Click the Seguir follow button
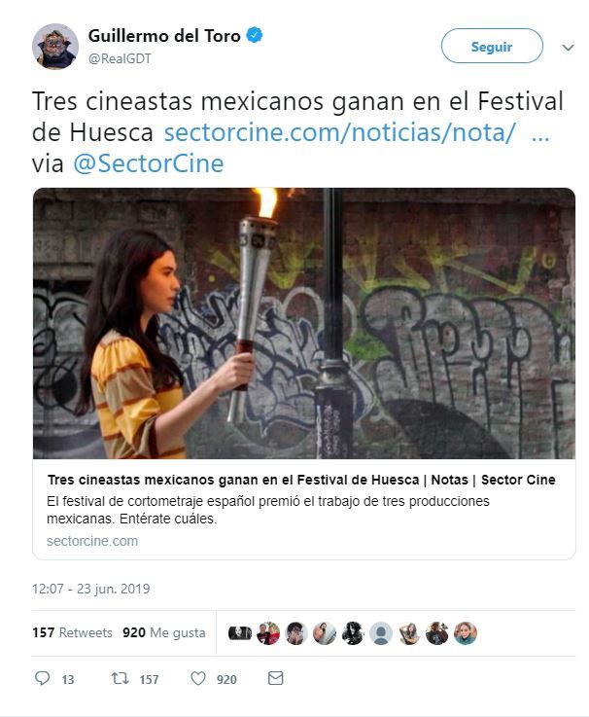The image size is (589, 717). pyautogui.click(x=492, y=46)
